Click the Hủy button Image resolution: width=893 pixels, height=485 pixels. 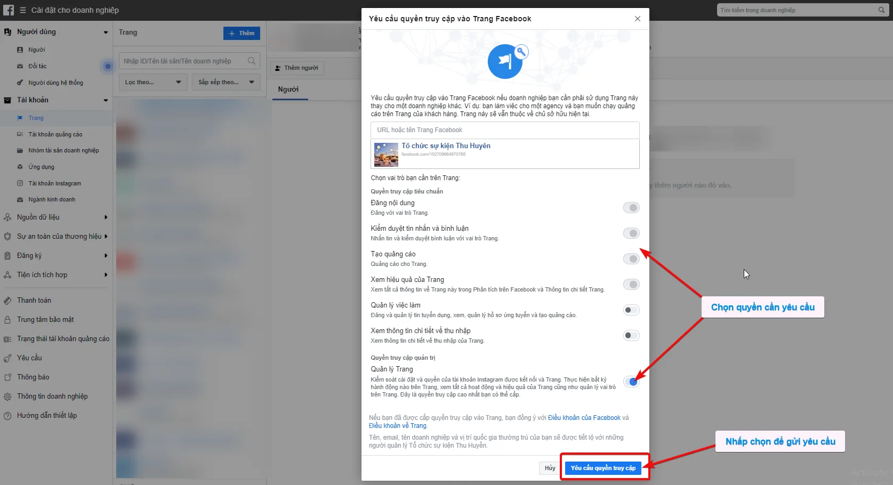point(550,468)
